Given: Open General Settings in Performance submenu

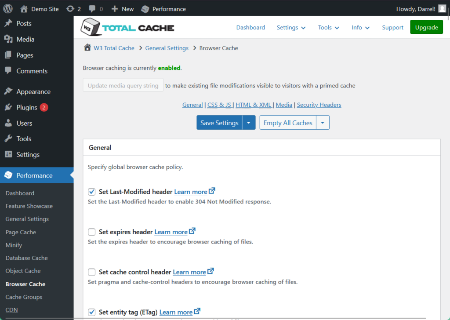Looking at the screenshot, I should (27, 219).
